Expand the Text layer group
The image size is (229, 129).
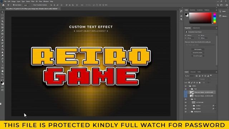(190, 89)
